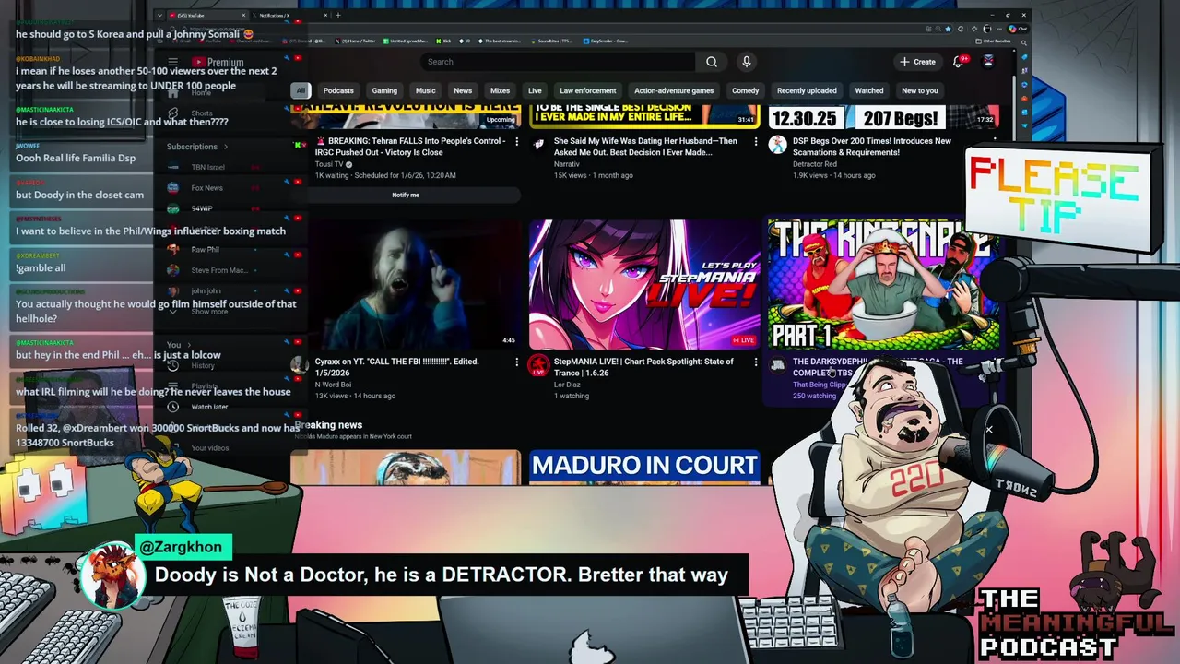
Task: Open the Narrativ channel link
Action: (566, 164)
